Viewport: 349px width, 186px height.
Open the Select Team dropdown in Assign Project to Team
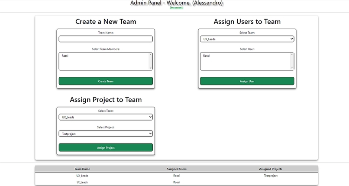pos(106,117)
